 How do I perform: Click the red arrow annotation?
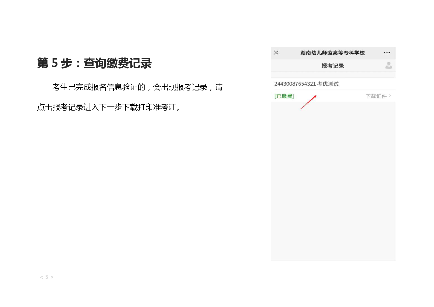coord(308,102)
